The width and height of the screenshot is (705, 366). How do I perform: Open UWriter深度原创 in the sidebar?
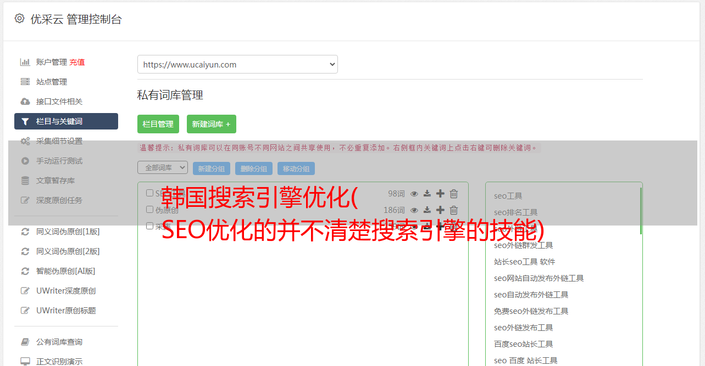[66, 291]
